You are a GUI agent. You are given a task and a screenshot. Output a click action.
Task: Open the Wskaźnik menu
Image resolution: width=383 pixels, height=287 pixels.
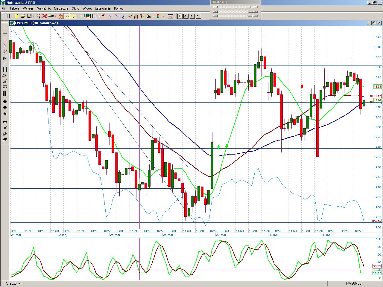click(44, 8)
